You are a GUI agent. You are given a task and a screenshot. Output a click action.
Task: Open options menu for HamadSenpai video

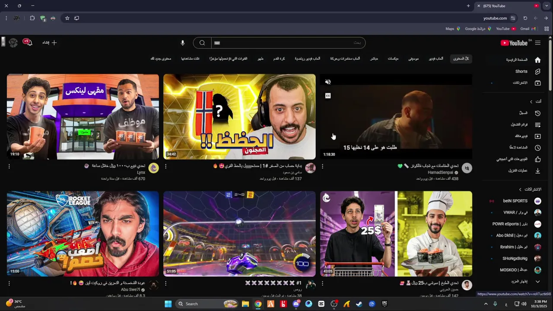coord(322,166)
